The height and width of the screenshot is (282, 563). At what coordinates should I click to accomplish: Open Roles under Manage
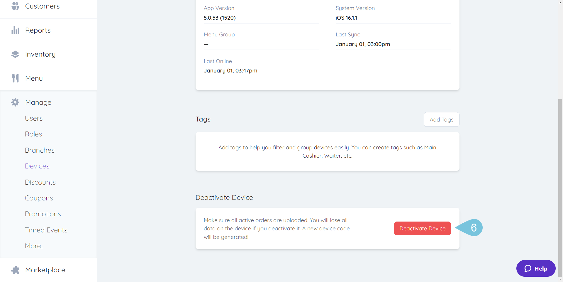(x=33, y=134)
